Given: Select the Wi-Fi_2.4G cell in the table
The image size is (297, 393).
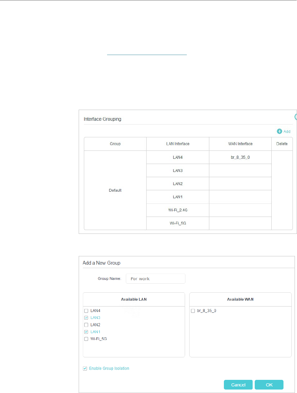Looking at the screenshot, I should point(178,210).
